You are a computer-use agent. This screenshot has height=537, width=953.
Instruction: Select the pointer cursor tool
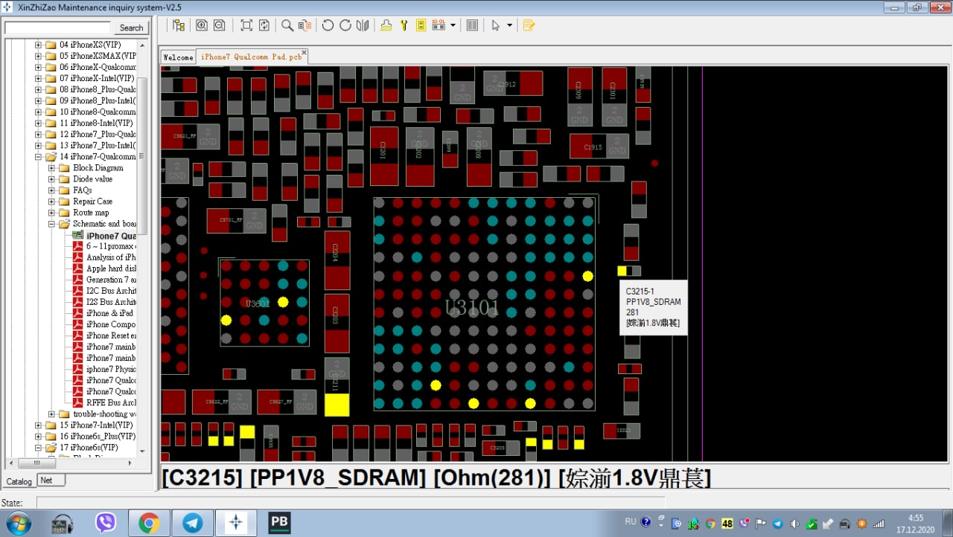(495, 25)
